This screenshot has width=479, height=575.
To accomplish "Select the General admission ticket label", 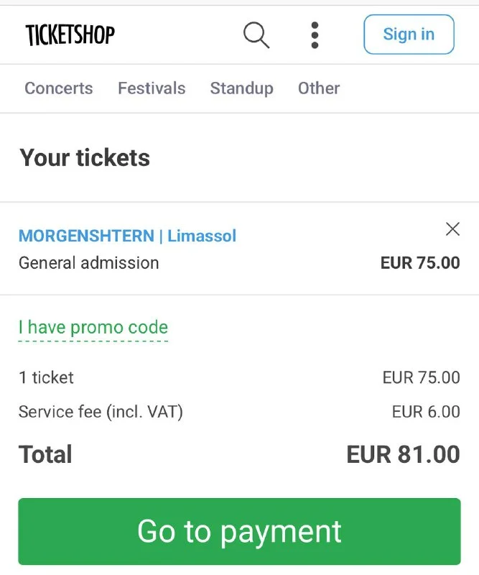I will [89, 262].
